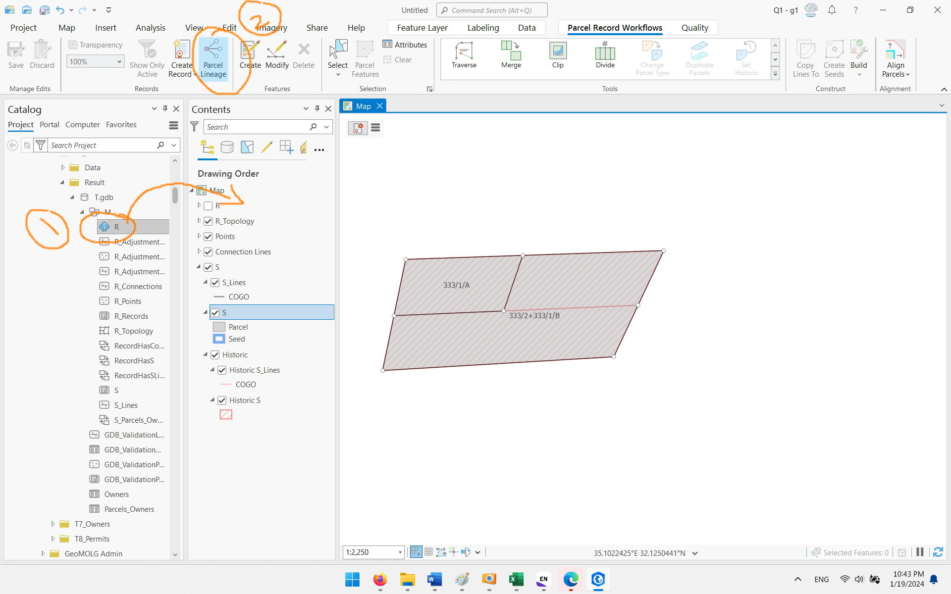Viewport: 951px width, 594px height.
Task: Switch to the Quality ribbon tab
Action: tap(694, 27)
